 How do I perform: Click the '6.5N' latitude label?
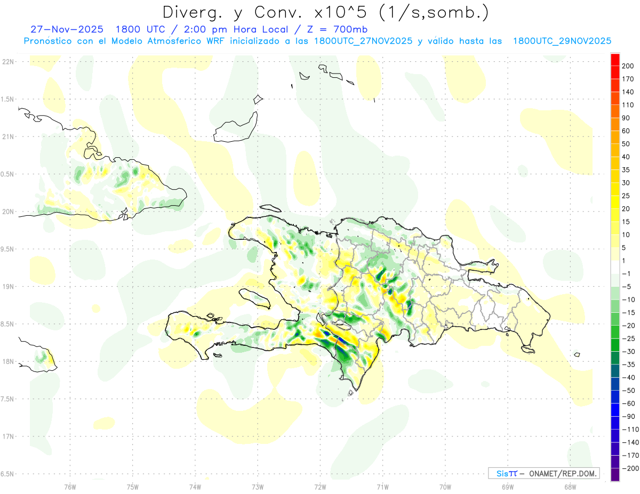(x=7, y=474)
